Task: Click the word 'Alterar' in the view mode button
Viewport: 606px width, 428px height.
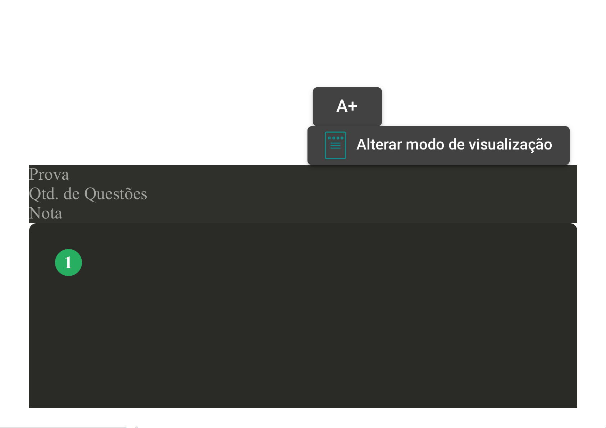Action: tap(379, 144)
